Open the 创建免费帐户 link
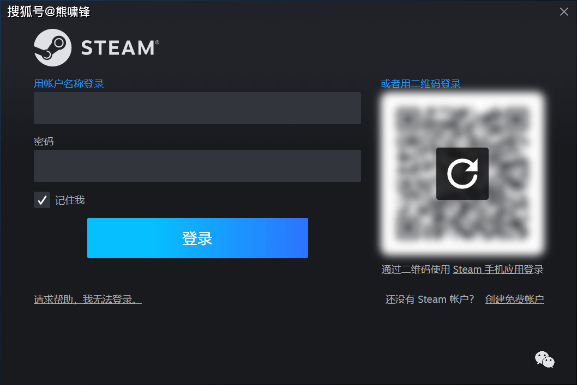 pos(514,300)
